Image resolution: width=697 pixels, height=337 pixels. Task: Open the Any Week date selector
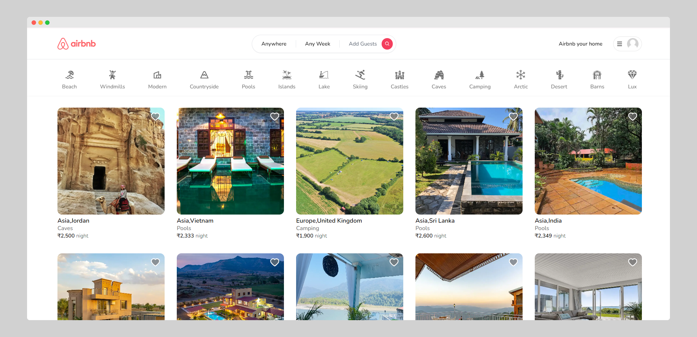pyautogui.click(x=317, y=44)
